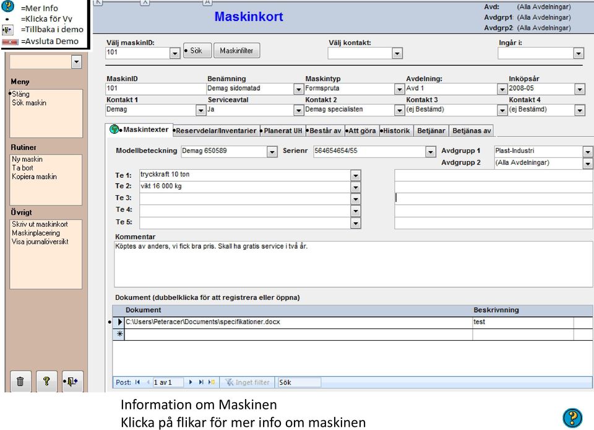Viewport: 594px width, 430px height.
Task: Select Ta bort under Rutiner
Action: (x=22, y=168)
